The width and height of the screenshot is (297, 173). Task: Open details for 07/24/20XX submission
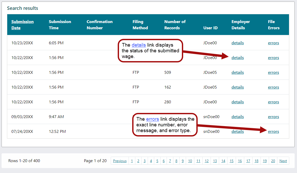(x=237, y=132)
